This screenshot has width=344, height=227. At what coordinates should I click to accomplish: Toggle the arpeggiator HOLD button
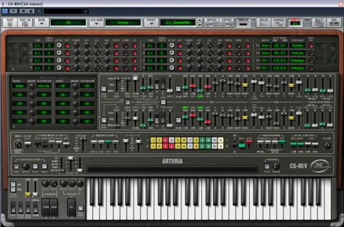tap(44, 166)
